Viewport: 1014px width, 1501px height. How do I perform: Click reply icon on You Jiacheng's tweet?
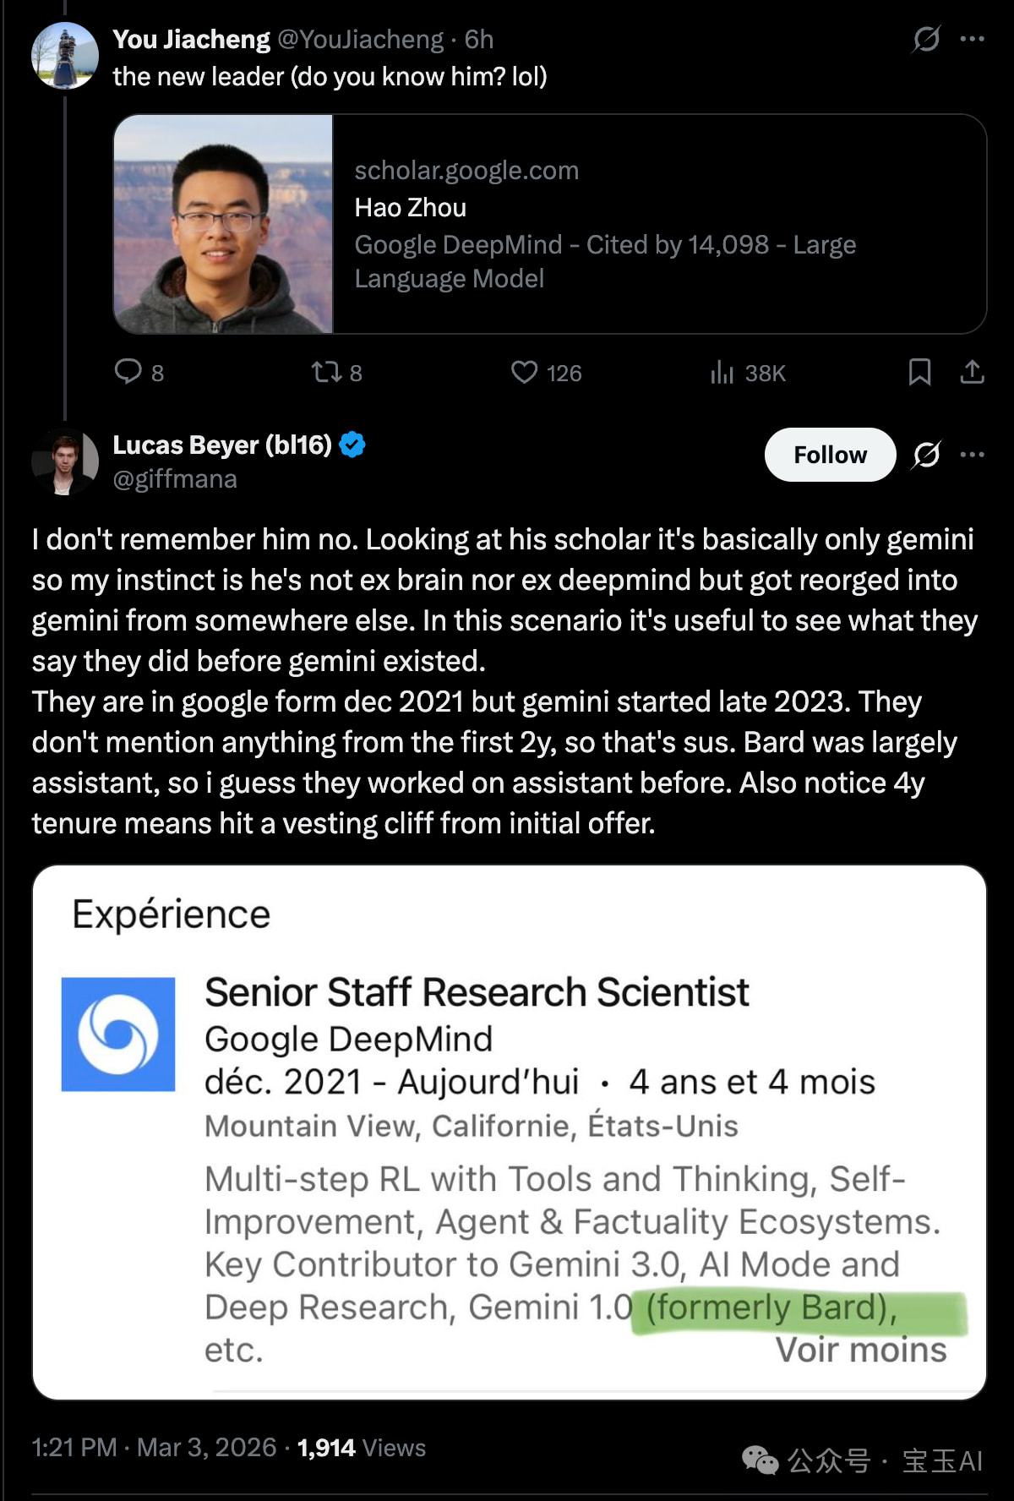click(x=128, y=372)
